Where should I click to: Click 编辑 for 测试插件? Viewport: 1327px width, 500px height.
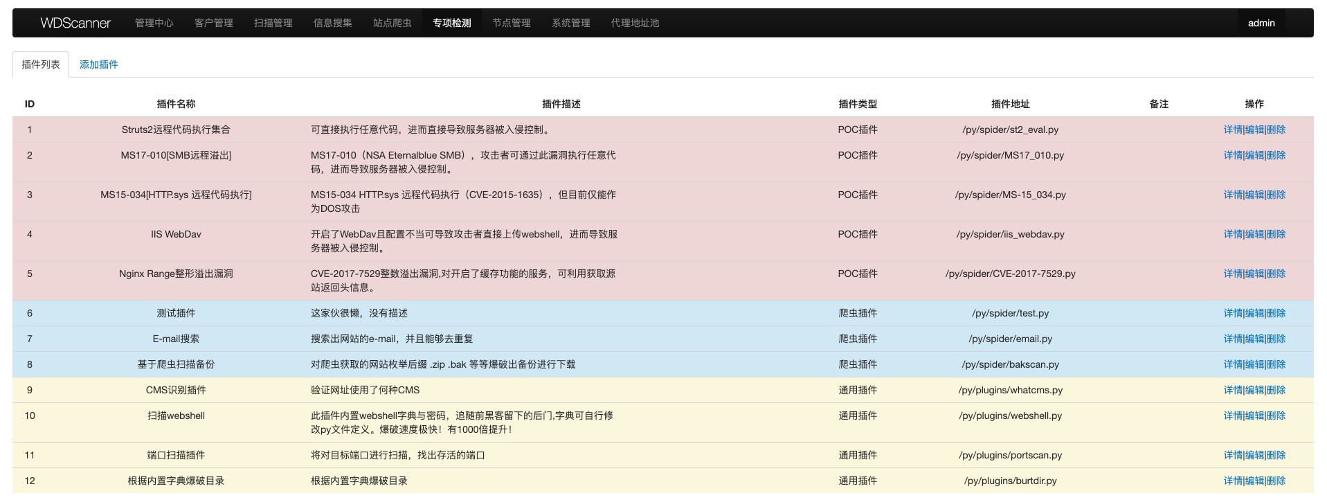point(1254,313)
